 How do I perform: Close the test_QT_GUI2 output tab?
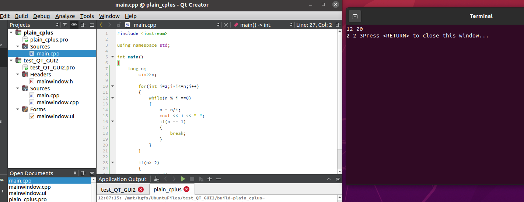pos(141,190)
